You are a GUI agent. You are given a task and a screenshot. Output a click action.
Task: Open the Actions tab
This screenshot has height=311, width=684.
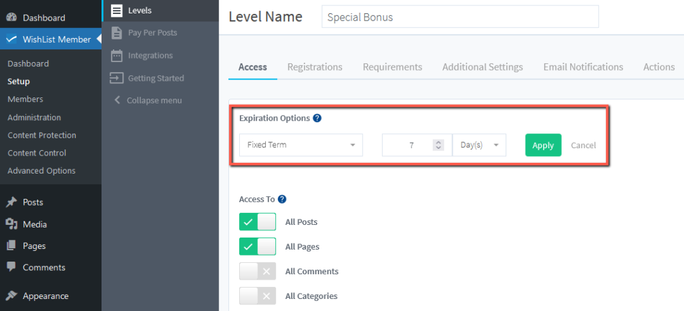[x=659, y=67]
